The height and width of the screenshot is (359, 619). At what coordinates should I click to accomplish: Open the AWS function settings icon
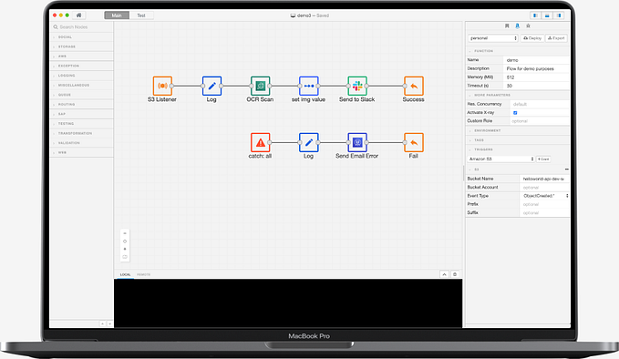click(517, 26)
